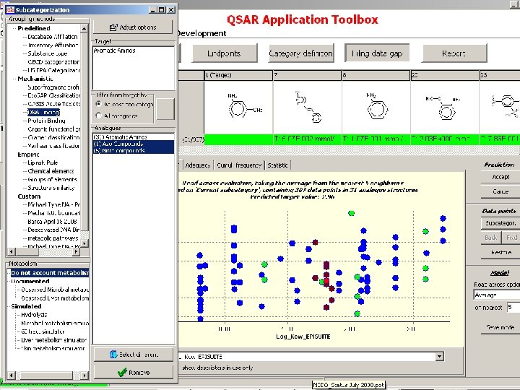This screenshot has width=520, height=390.
Task: Open the Report stage button
Action: click(454, 53)
